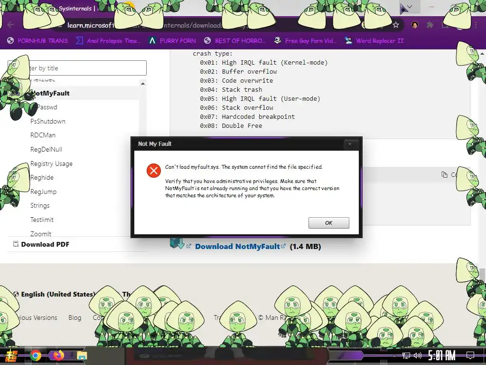
Task: Open File Explorer from the taskbar
Action: pos(82,355)
